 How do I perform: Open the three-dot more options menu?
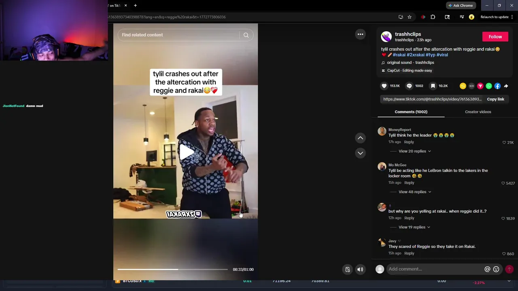pyautogui.click(x=360, y=34)
